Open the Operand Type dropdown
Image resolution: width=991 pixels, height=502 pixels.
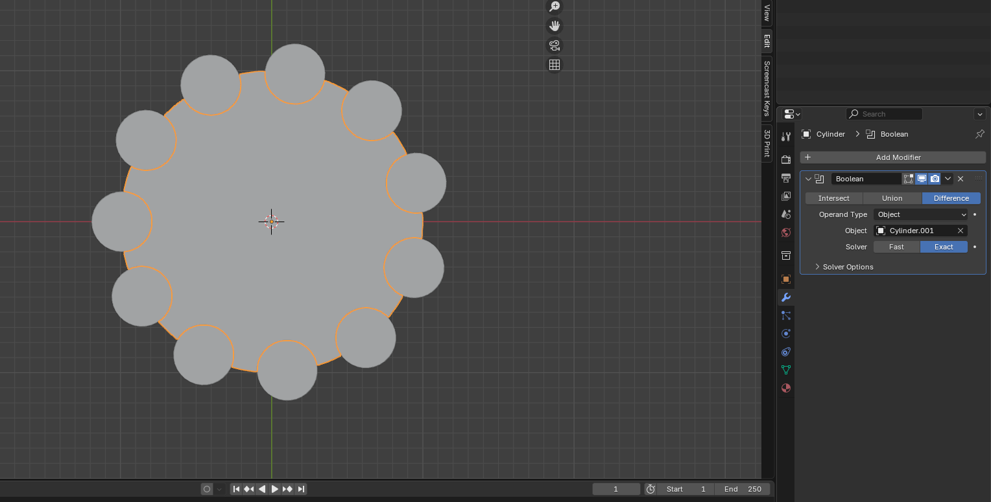pyautogui.click(x=920, y=214)
